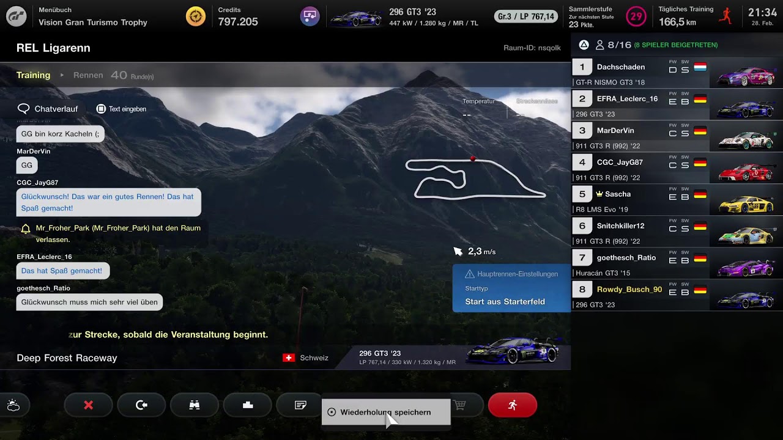
Task: Select player row Rowdy_Busch_90
Action: (677, 295)
